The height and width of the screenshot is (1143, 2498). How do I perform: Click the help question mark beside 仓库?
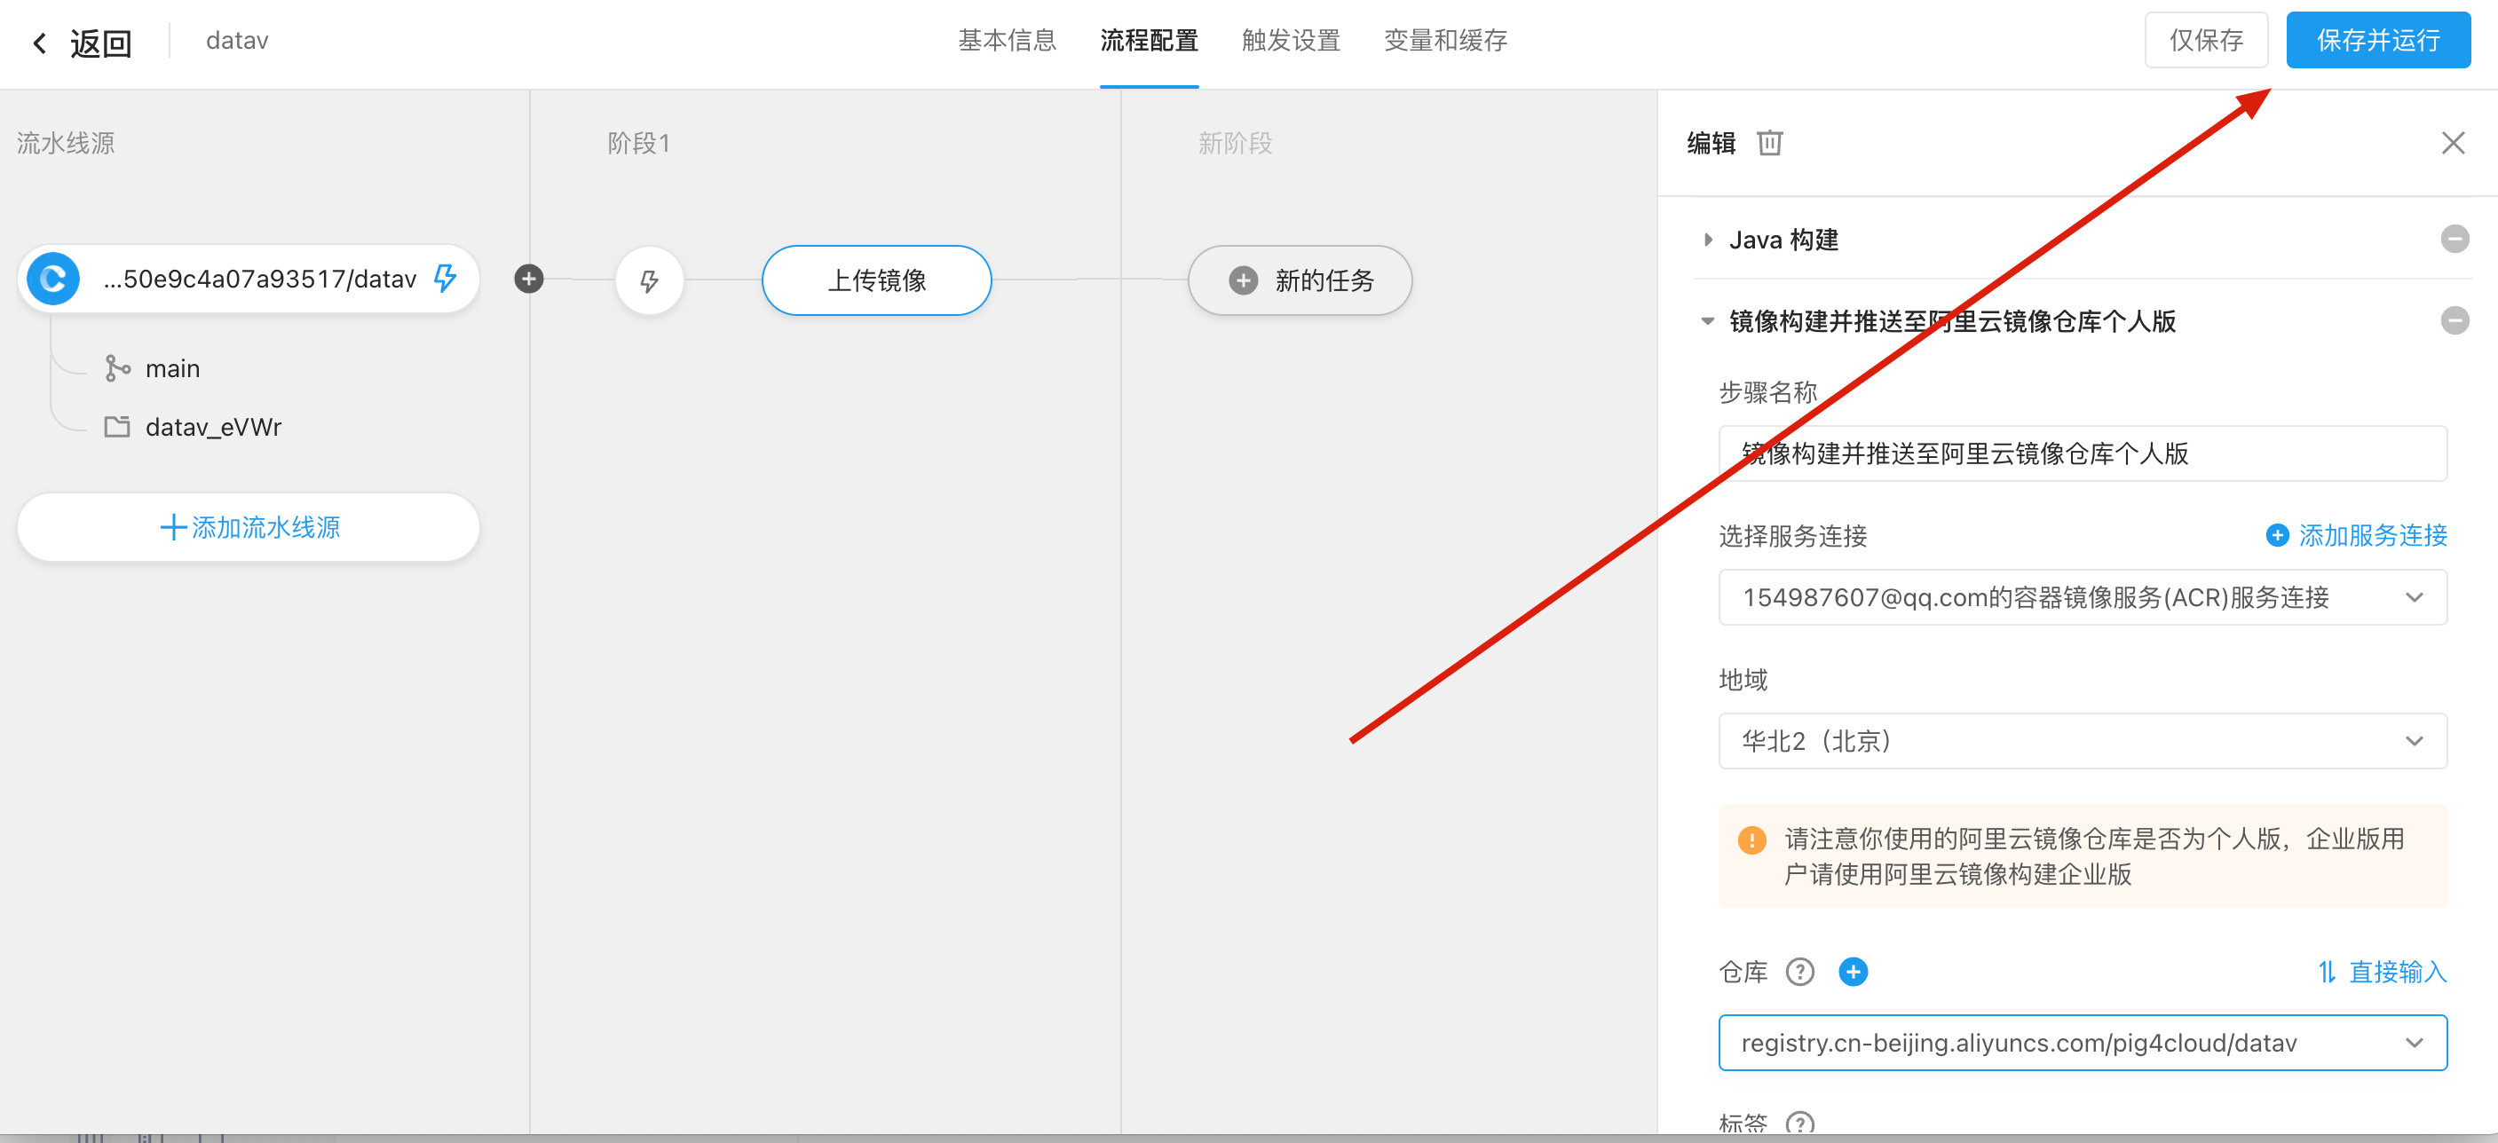coord(1799,972)
